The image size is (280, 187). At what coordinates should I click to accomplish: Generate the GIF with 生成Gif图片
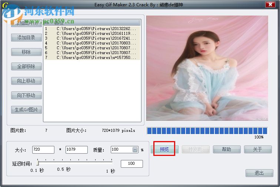point(26,110)
